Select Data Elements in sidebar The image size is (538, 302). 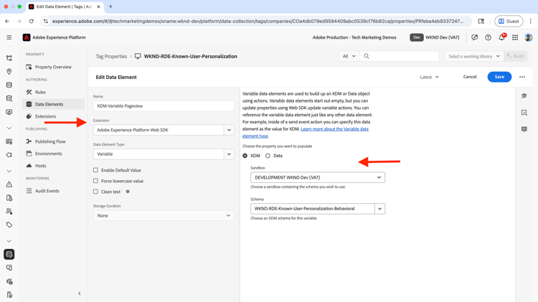(53, 104)
